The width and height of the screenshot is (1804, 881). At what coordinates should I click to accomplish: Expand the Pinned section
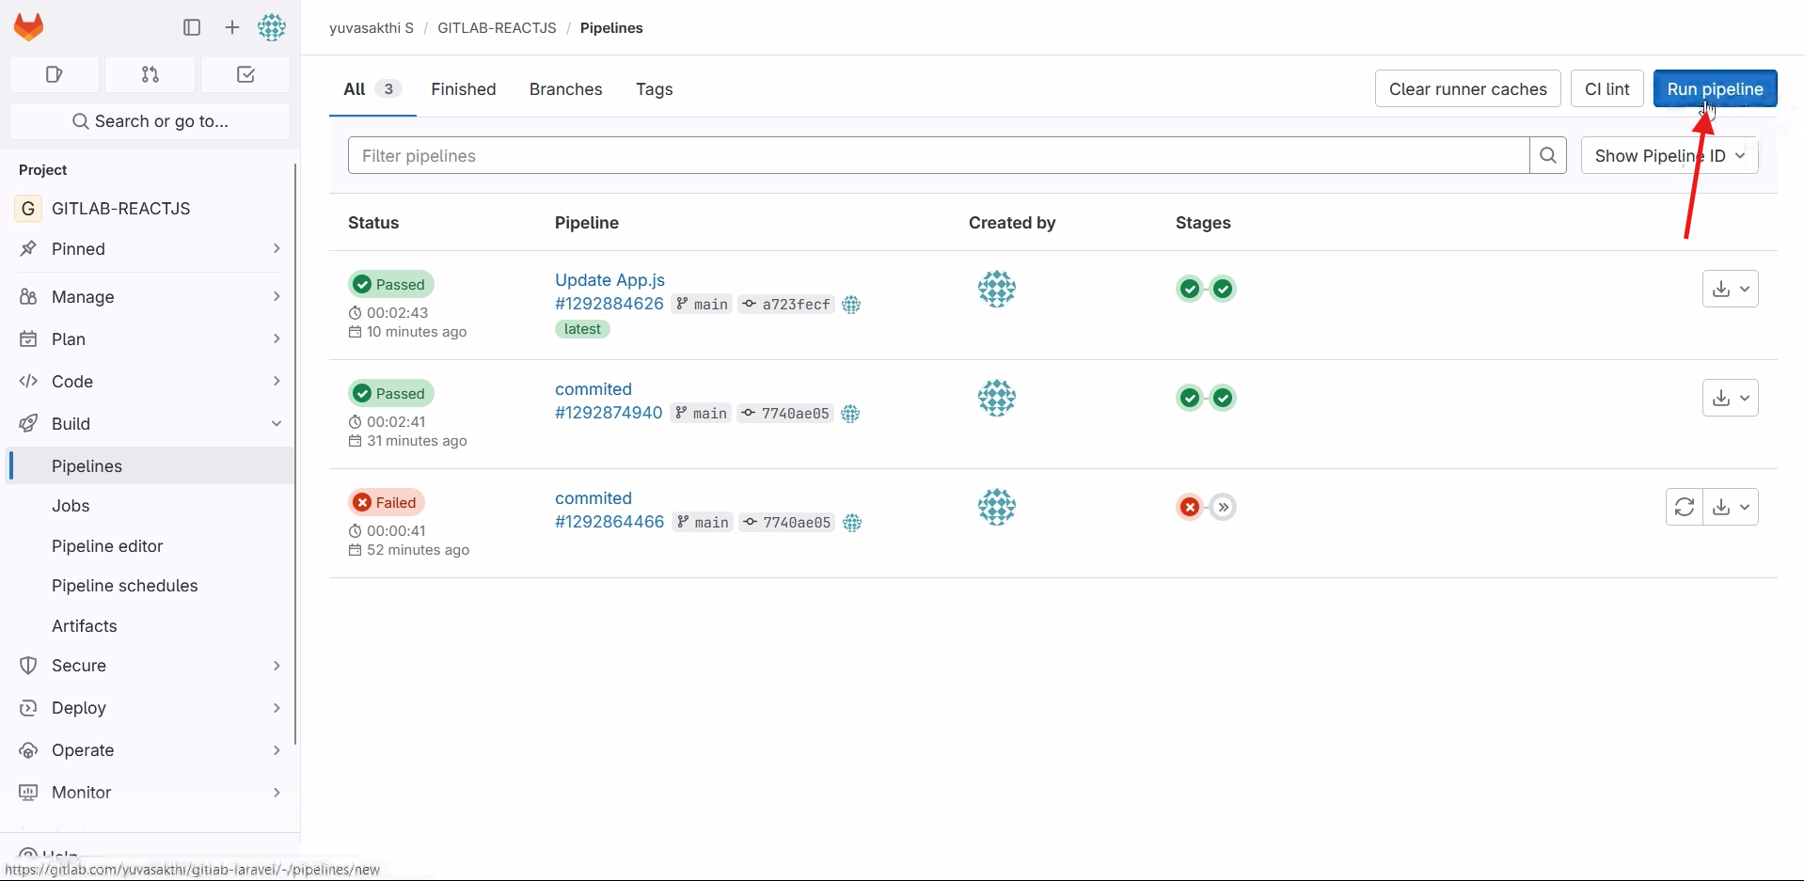(x=150, y=249)
